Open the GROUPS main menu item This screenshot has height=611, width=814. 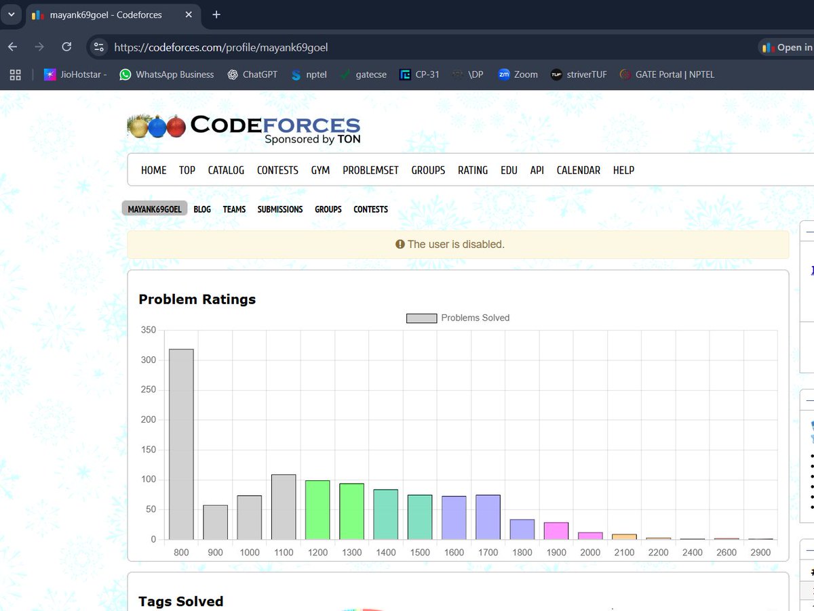(x=428, y=170)
